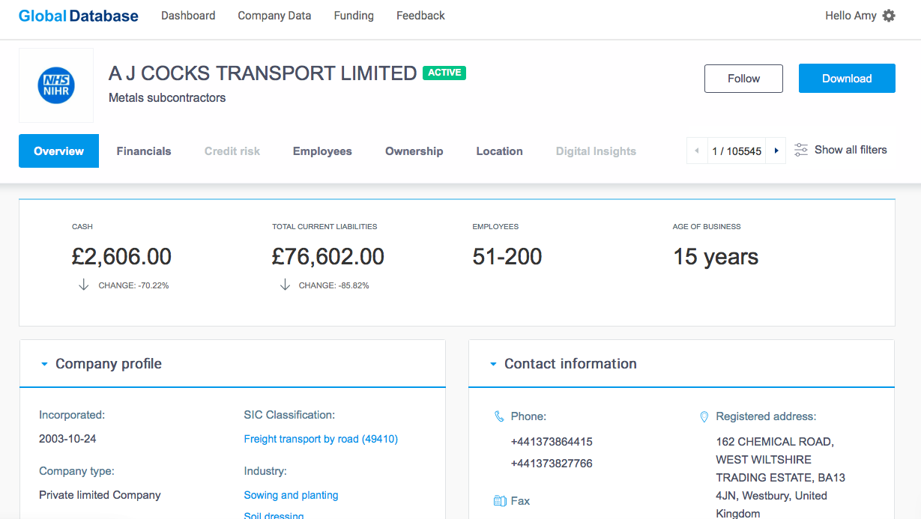The height and width of the screenshot is (519, 921).
Task: Open Freight transport by road SIC link
Action: coord(321,439)
